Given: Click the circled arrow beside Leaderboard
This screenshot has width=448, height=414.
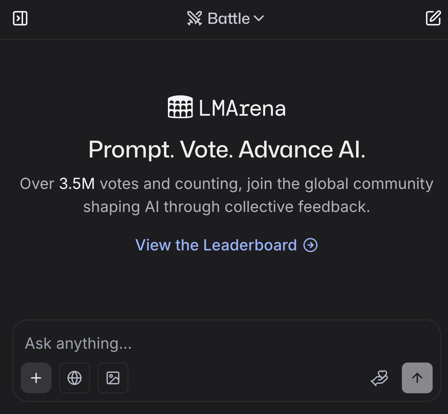Looking at the screenshot, I should (x=310, y=245).
